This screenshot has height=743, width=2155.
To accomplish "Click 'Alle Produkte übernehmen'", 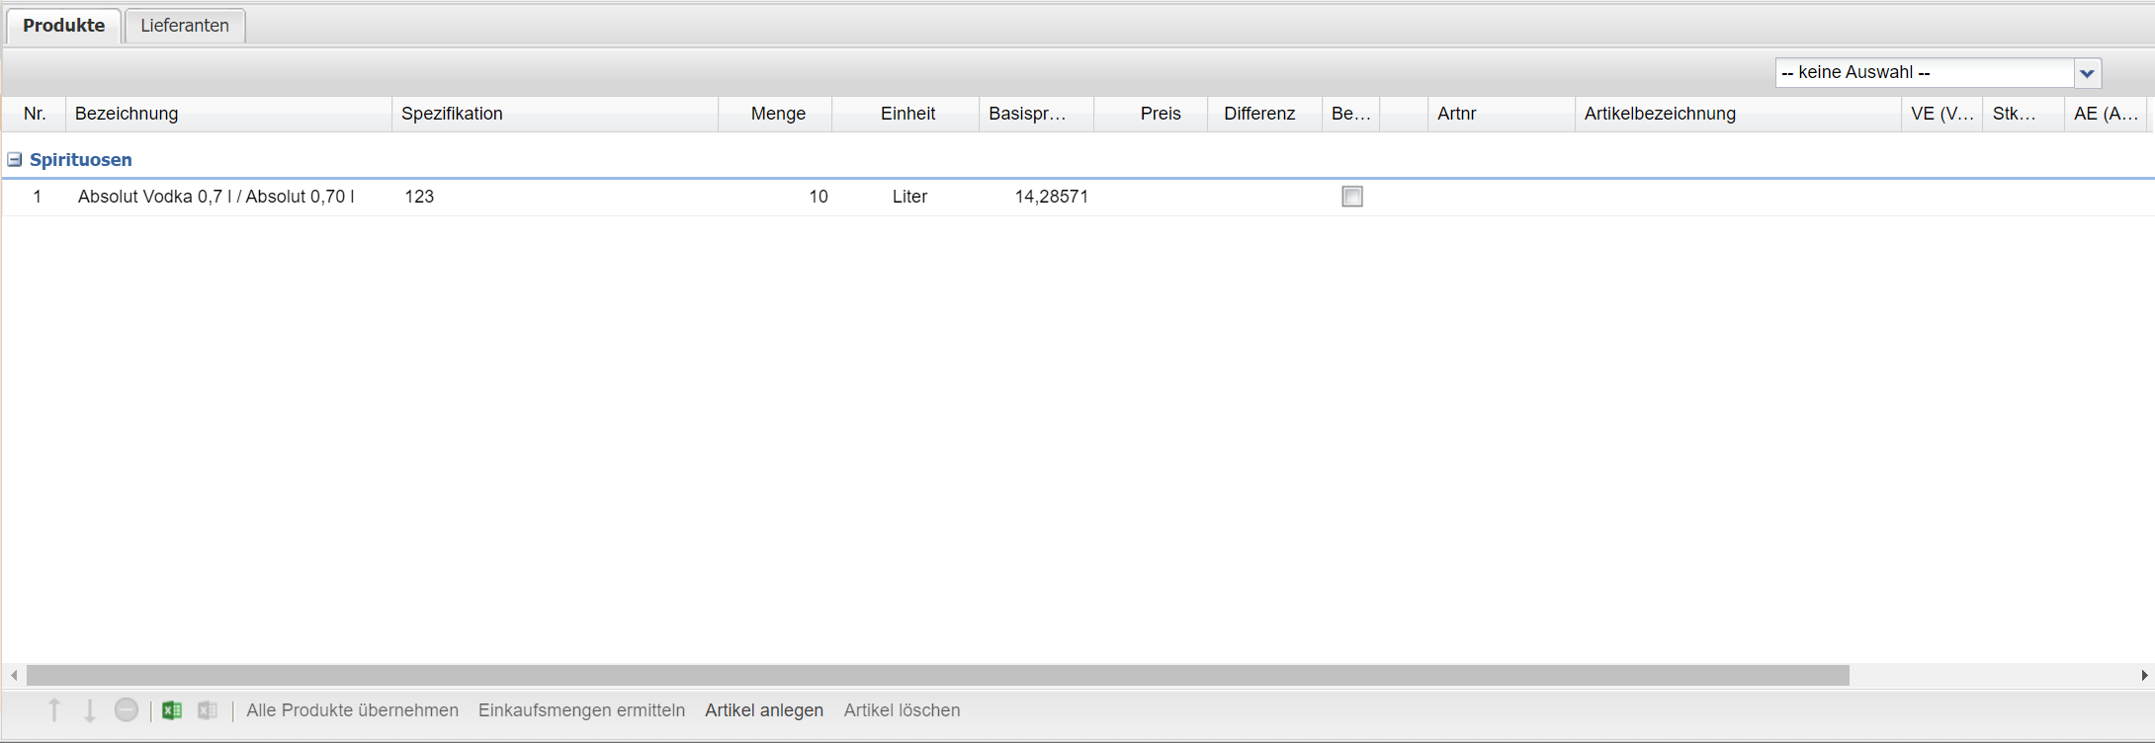I will 352,710.
